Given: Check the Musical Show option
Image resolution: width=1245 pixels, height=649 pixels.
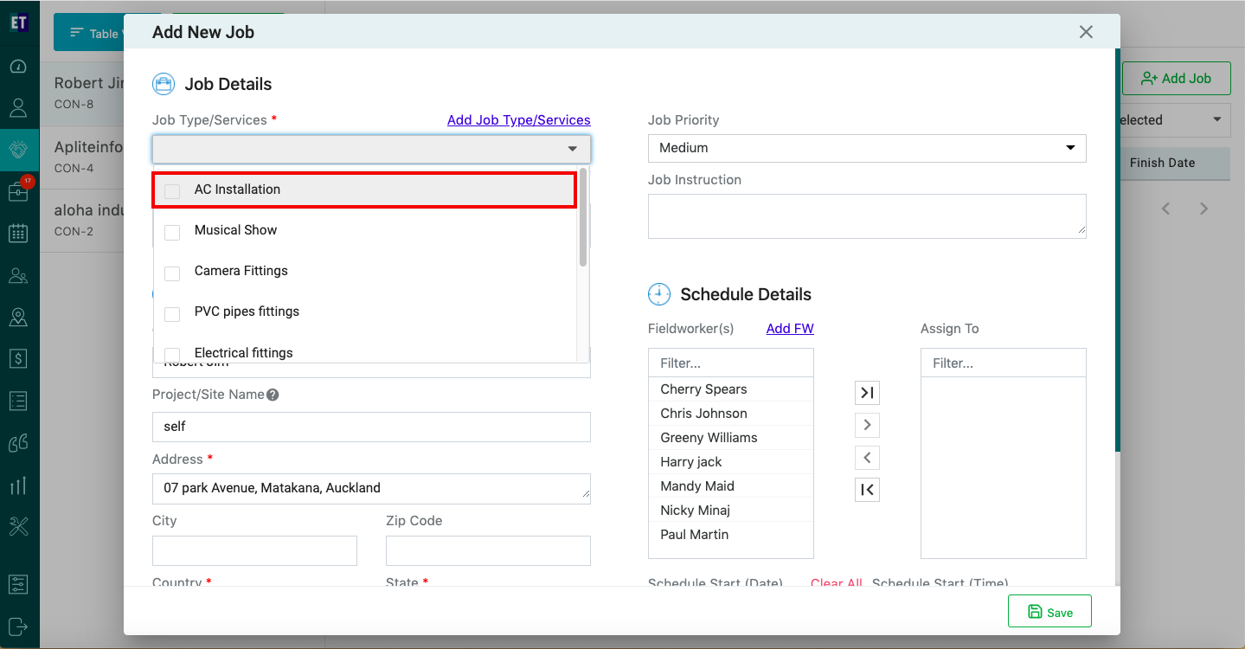Looking at the screenshot, I should pos(172,231).
